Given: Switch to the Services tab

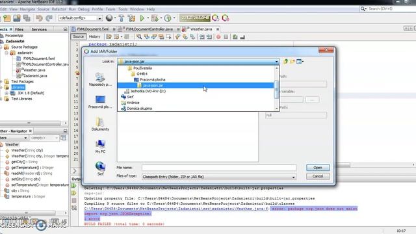Looking at the screenshot, I should click(x=39, y=29).
